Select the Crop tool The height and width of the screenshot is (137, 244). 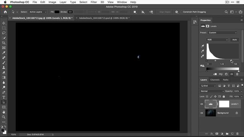[4, 43]
